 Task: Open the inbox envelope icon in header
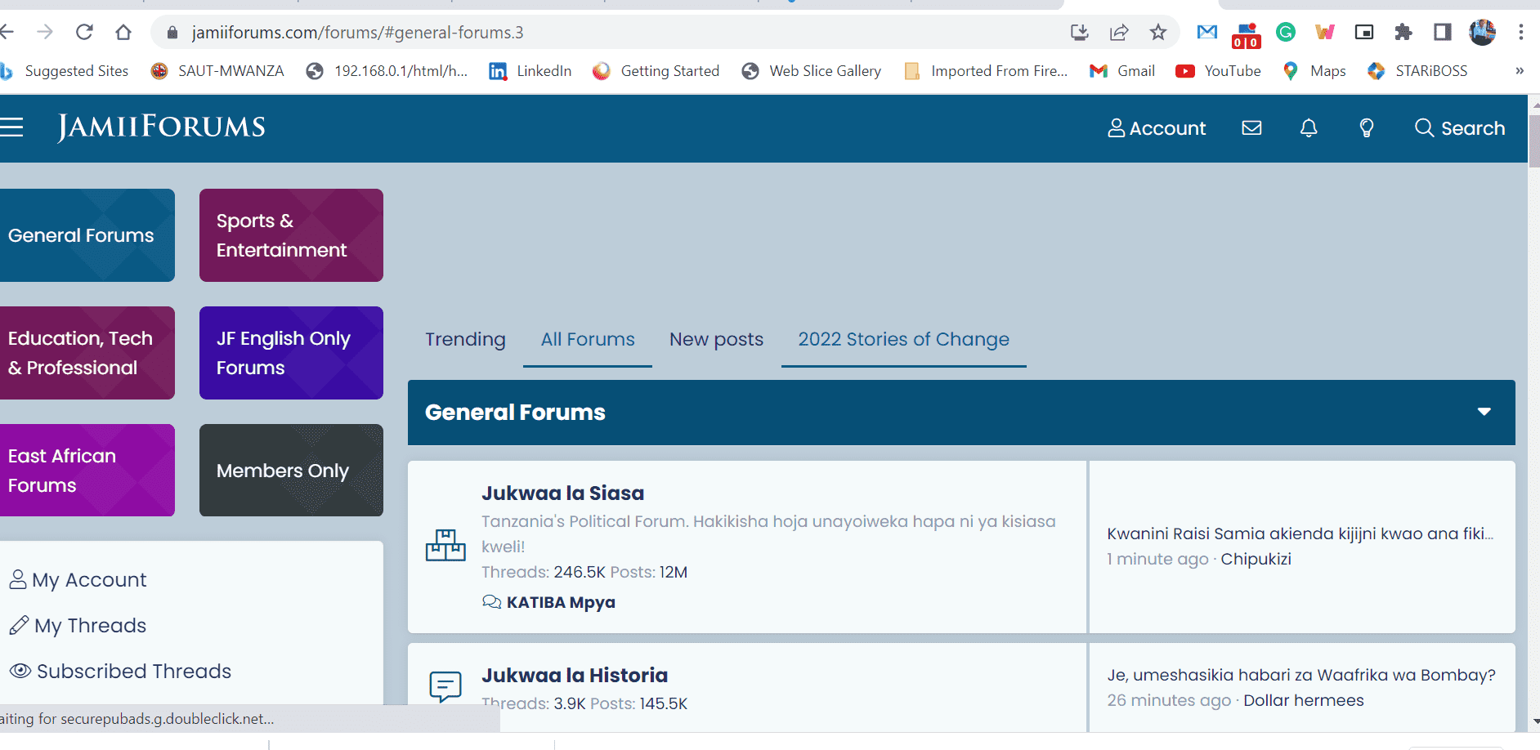(x=1251, y=128)
